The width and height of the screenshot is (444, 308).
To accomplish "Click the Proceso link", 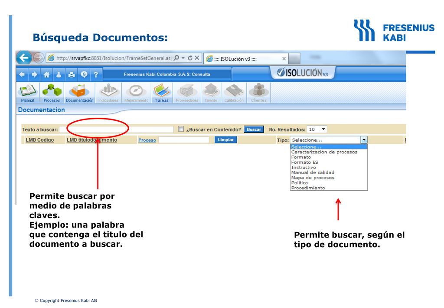I will [x=147, y=140].
